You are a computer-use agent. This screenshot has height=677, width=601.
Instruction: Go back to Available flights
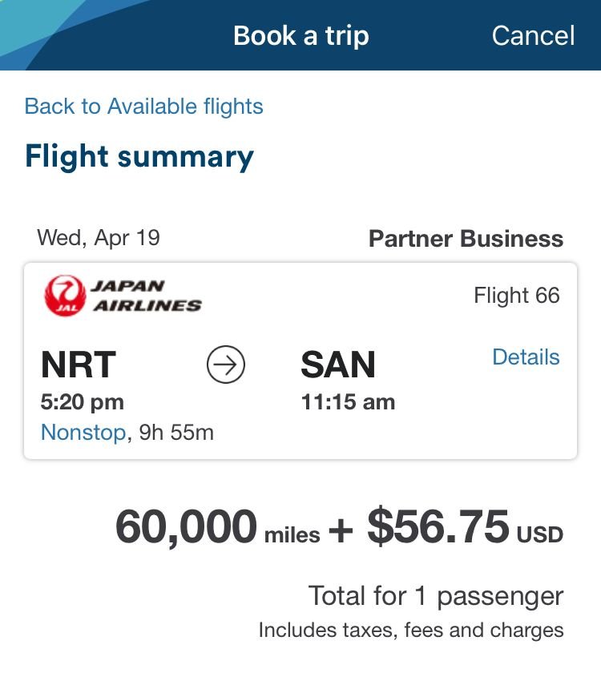[x=143, y=107]
